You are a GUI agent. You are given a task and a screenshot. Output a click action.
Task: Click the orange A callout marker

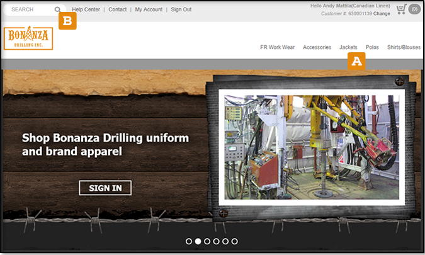pyautogui.click(x=356, y=61)
